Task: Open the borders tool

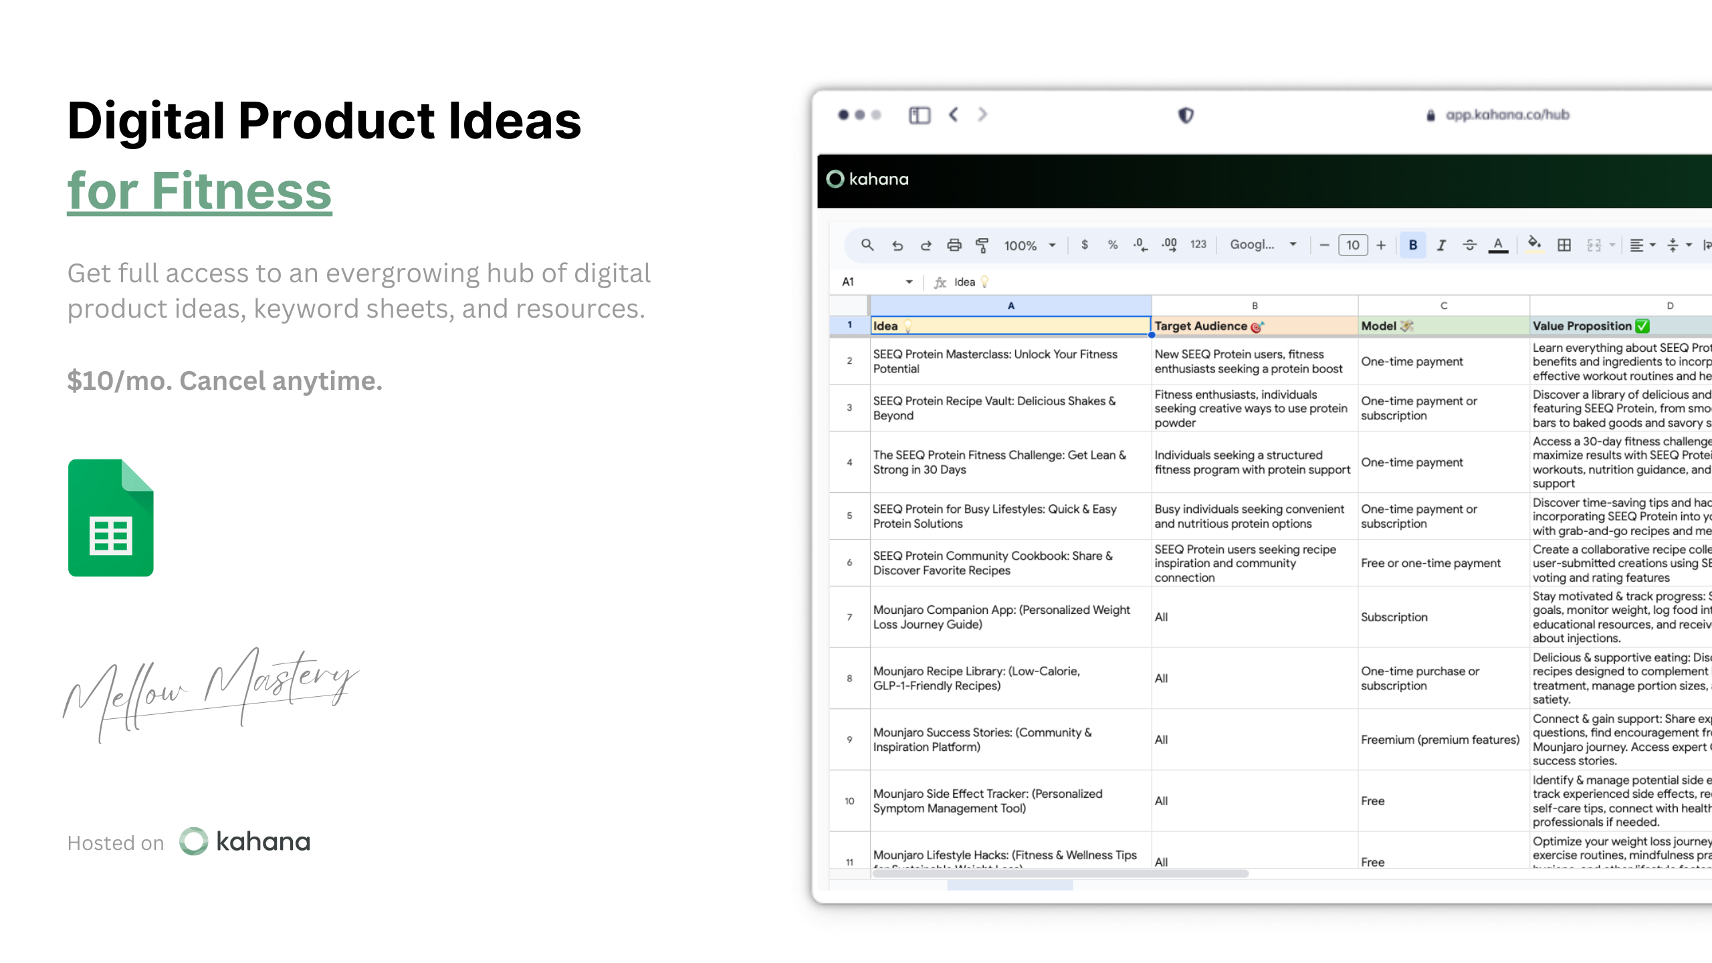Action: (x=1564, y=245)
